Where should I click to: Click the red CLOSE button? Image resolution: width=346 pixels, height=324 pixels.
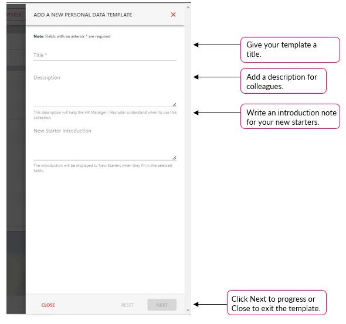pyautogui.click(x=48, y=305)
